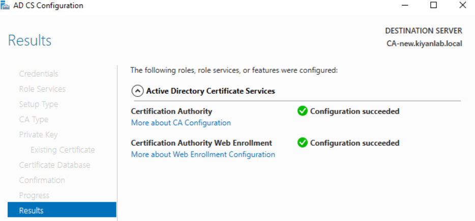Collapse the Active Directory Certificate Services section

click(x=137, y=91)
